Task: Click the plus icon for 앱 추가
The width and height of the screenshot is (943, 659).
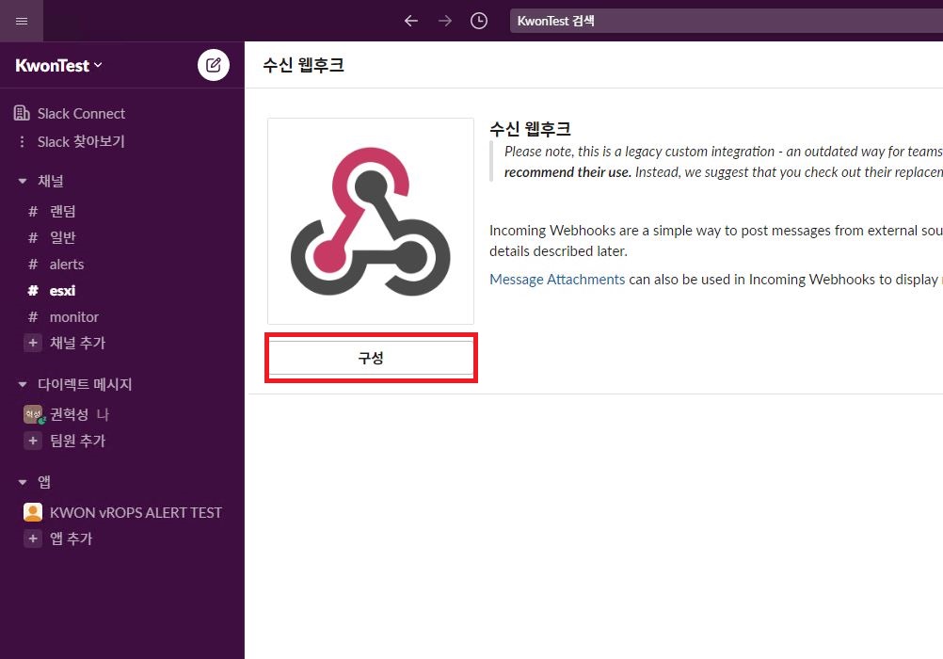Action: [33, 538]
